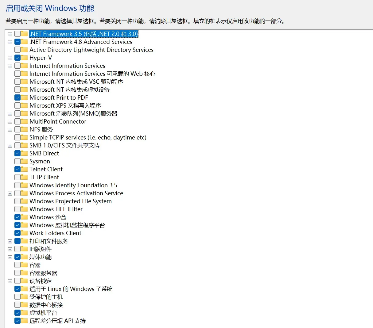Image resolution: width=373 pixels, height=328 pixels.
Task: Uncheck the Hyper-V checkbox
Action: (17, 58)
